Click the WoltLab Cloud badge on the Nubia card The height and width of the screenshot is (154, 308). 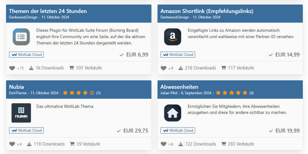click(26, 130)
